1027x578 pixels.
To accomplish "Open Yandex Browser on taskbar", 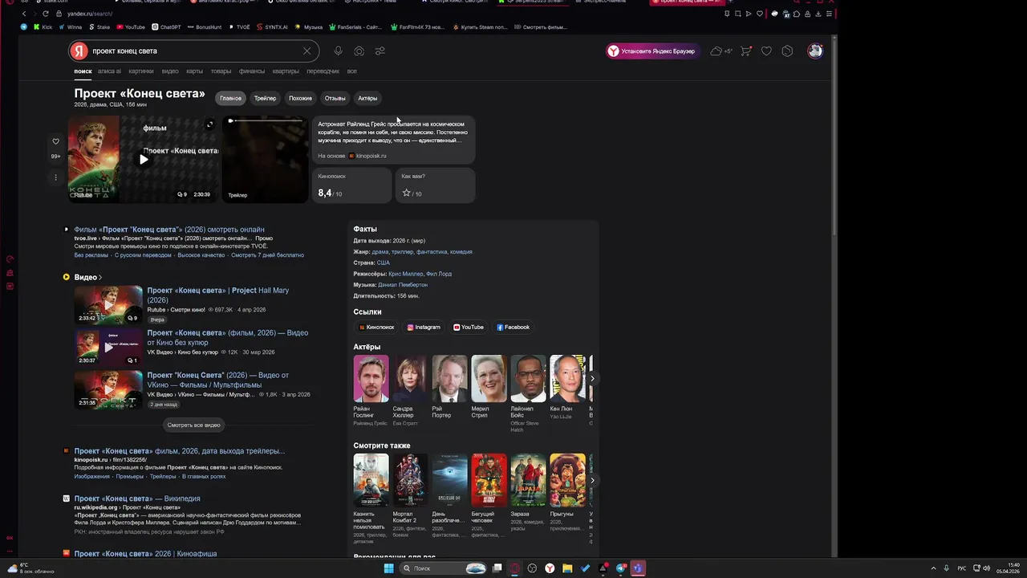I will 550,568.
